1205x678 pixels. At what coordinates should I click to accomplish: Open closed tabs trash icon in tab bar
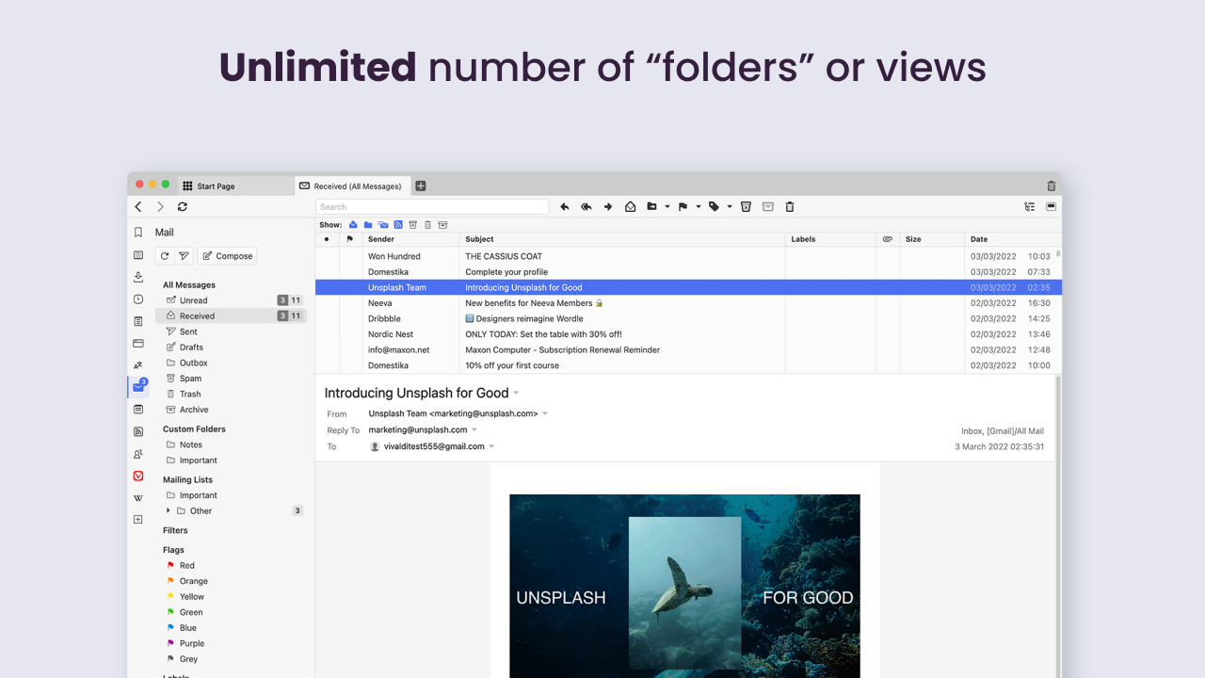pyautogui.click(x=1052, y=186)
